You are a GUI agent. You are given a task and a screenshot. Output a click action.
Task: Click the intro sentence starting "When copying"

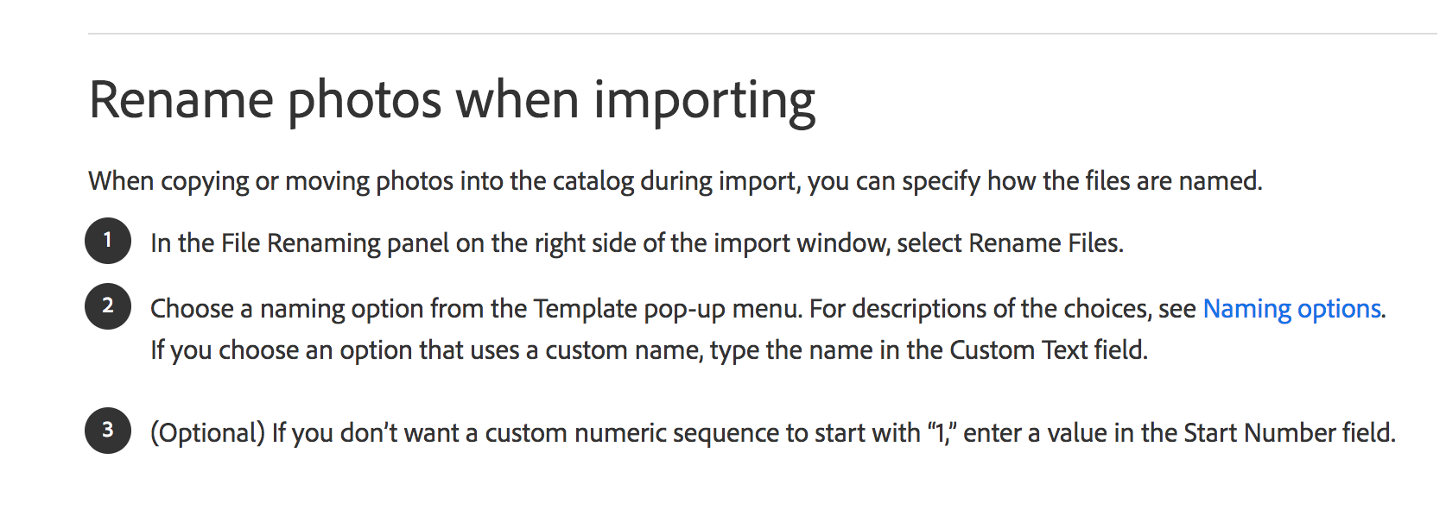point(675,181)
